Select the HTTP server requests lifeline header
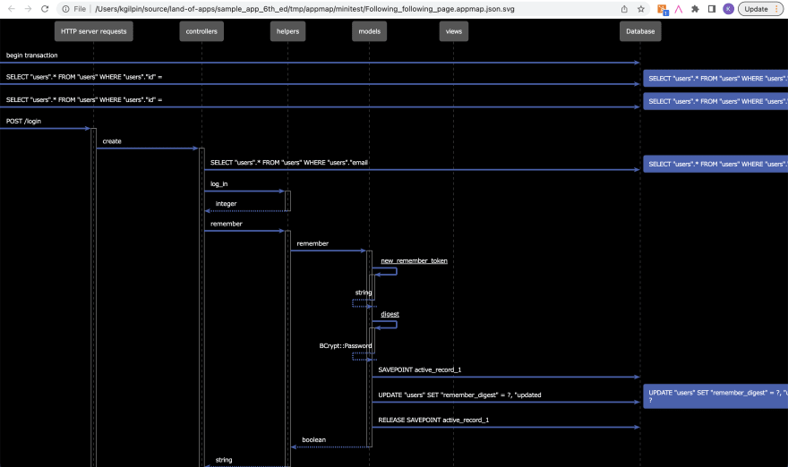 pyautogui.click(x=93, y=31)
